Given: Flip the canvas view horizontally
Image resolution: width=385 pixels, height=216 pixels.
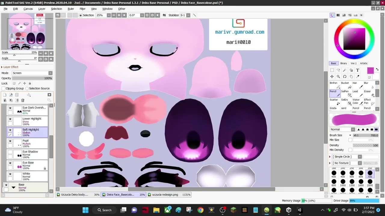Looking at the screenshot, I should click(164, 15).
